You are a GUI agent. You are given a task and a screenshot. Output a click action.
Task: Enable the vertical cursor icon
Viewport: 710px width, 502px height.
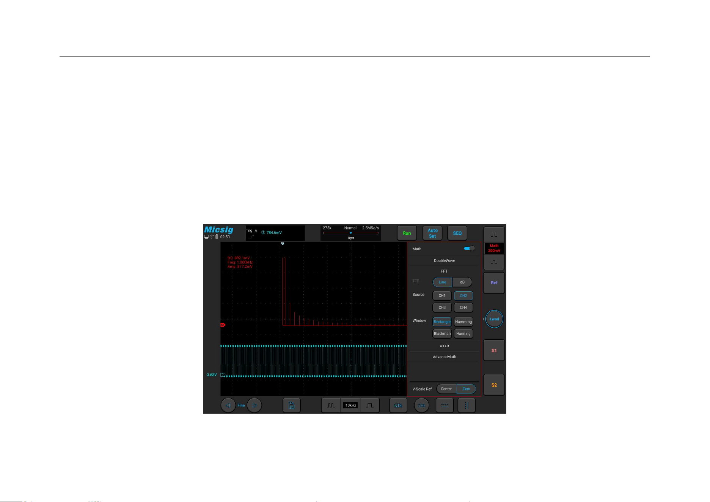(467, 405)
